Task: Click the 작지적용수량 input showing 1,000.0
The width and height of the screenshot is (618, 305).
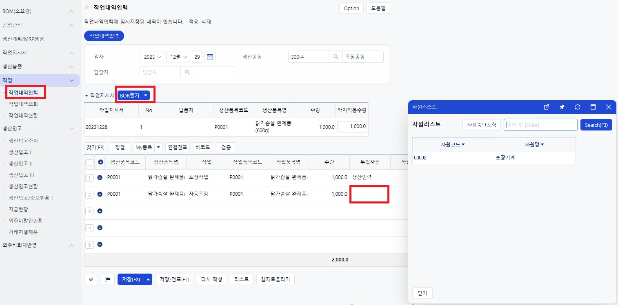Action: [x=352, y=126]
